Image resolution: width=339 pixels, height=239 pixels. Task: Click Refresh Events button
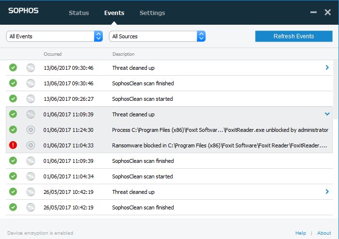pyautogui.click(x=293, y=36)
